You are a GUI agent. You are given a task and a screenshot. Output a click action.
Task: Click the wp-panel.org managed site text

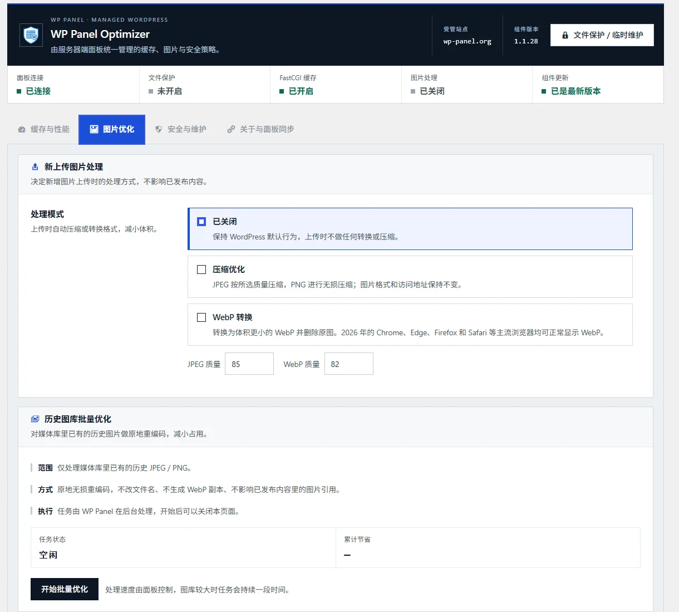(x=468, y=41)
